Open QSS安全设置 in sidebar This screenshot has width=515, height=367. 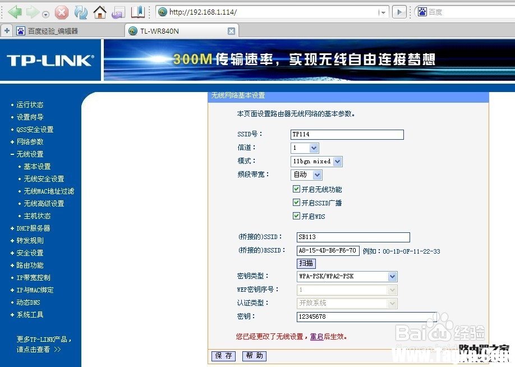(35, 130)
